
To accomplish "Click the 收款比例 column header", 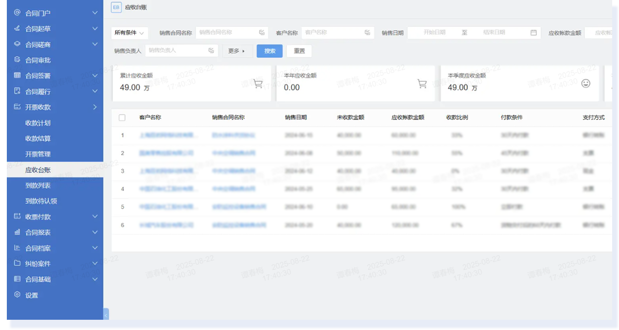I will tap(457, 117).
